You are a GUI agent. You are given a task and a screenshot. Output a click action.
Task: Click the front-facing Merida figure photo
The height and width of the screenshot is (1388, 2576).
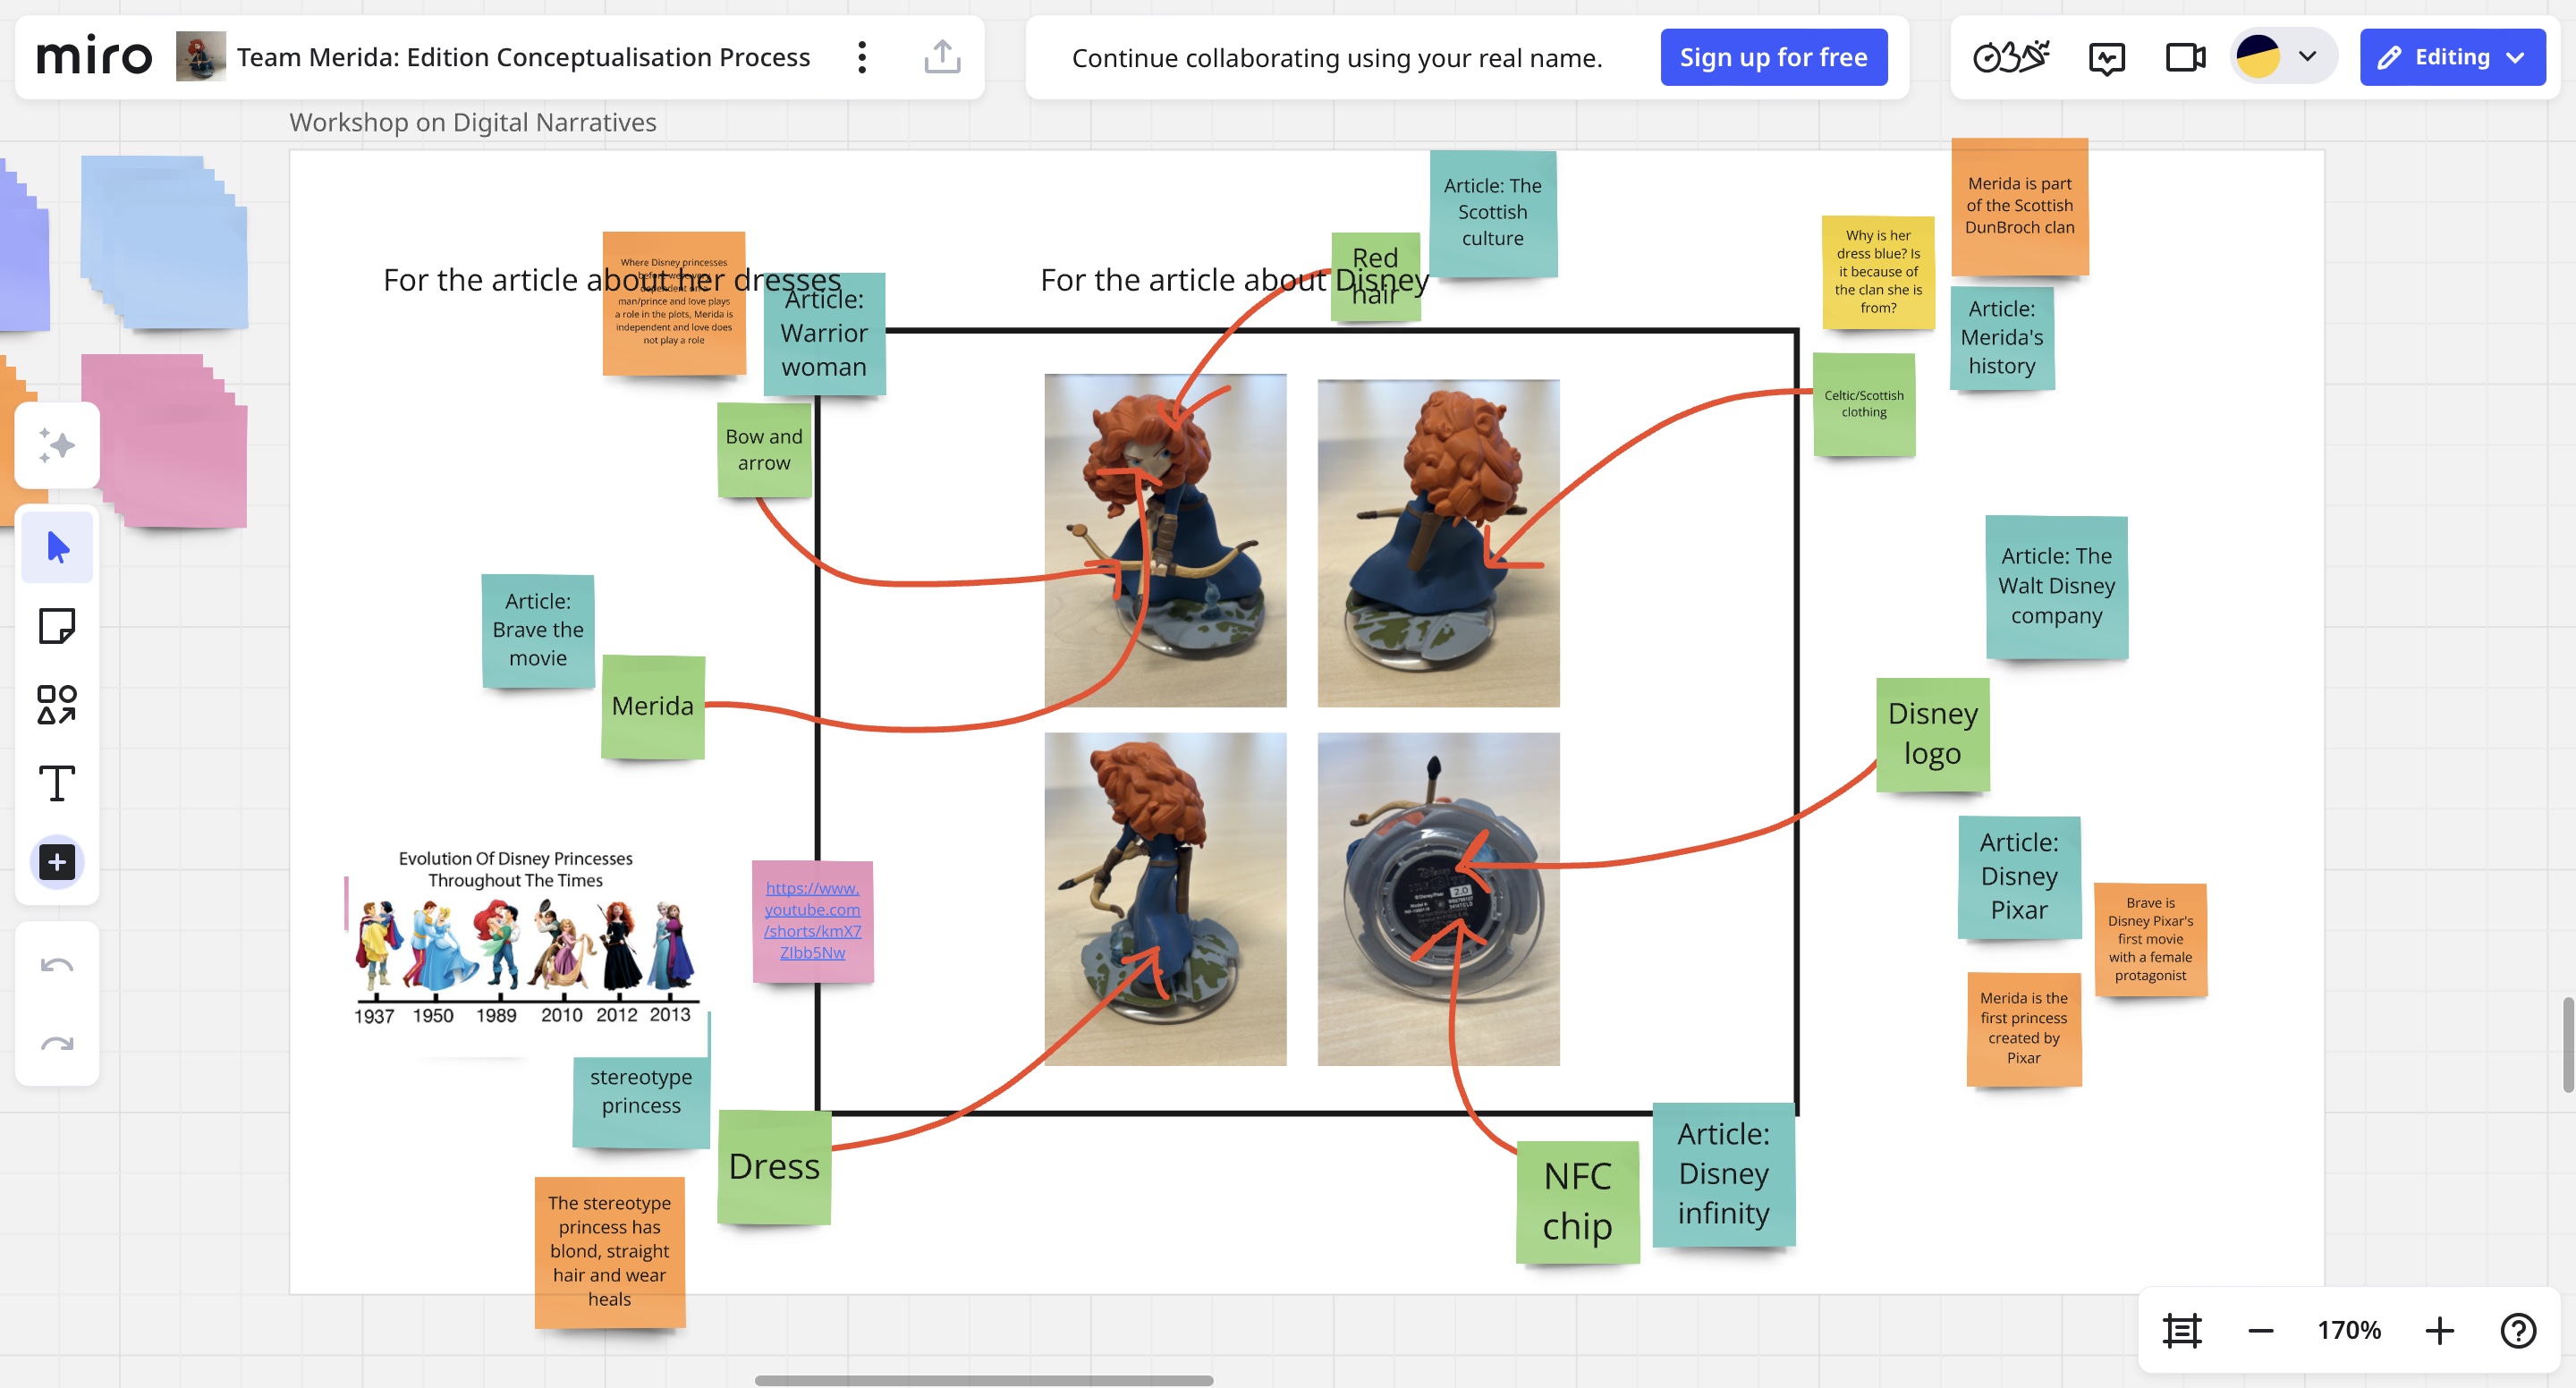(x=1165, y=540)
